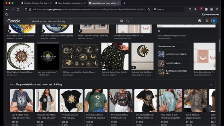Open a new browser tab

tap(124, 3)
